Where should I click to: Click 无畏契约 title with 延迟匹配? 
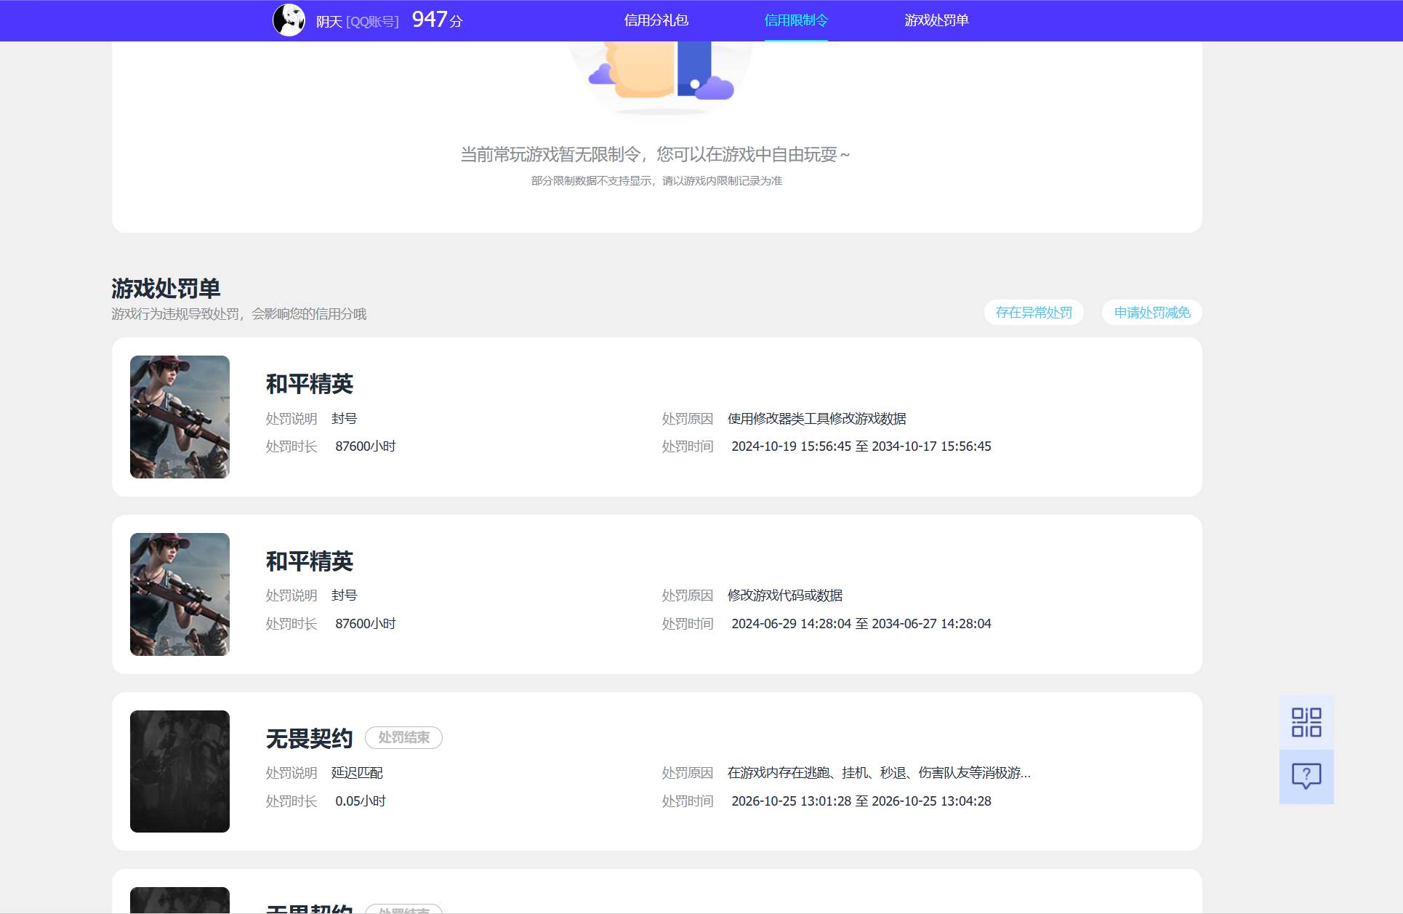pos(310,739)
